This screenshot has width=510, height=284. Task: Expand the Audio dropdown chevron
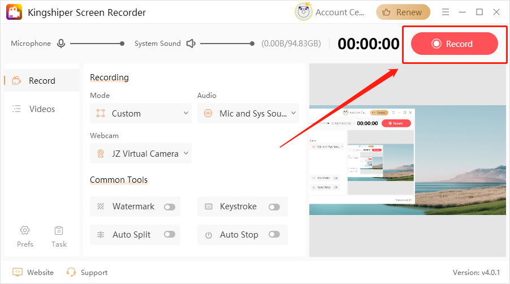[293, 113]
